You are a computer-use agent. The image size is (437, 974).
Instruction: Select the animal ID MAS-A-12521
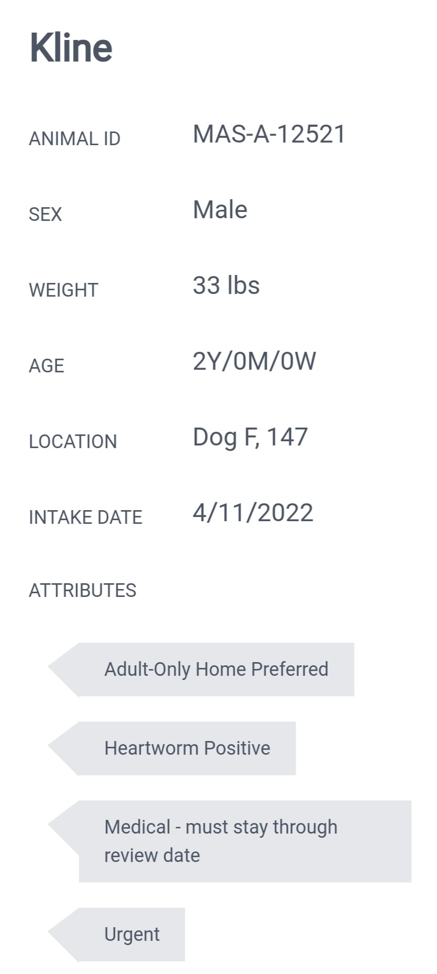pos(269,134)
